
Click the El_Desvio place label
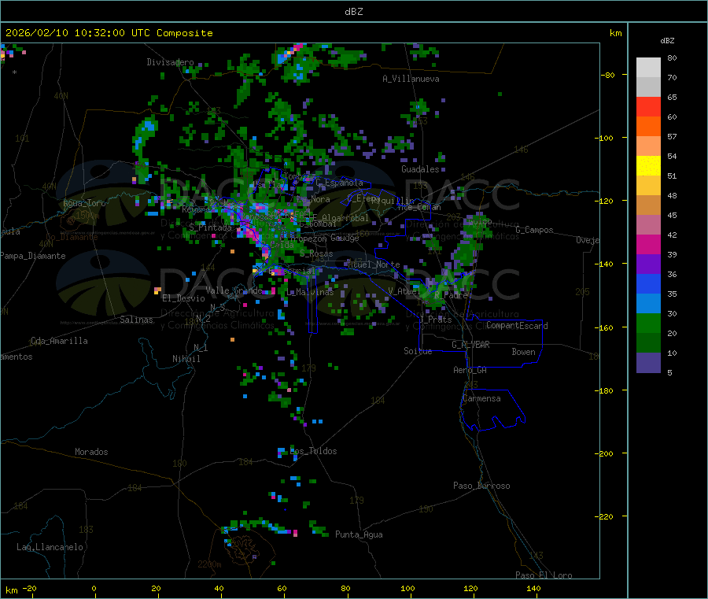pos(183,298)
